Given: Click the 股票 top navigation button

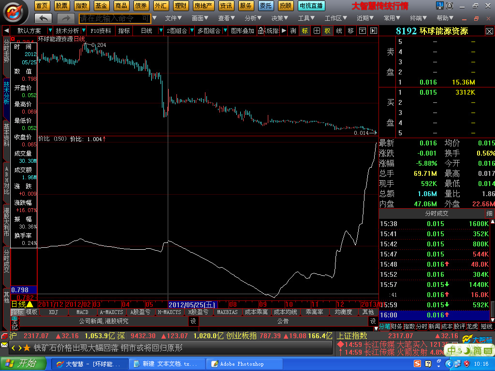Looking at the screenshot, I should coord(61,6).
